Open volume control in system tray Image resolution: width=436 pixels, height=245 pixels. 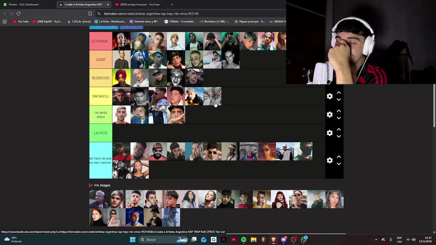[413, 240]
